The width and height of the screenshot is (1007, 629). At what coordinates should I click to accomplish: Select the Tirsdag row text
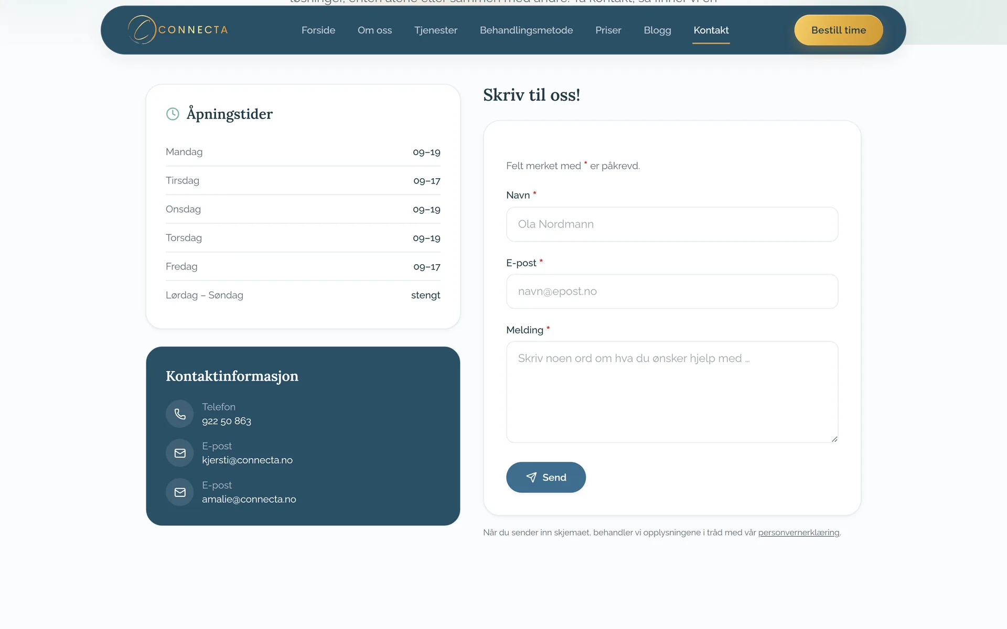tap(183, 180)
